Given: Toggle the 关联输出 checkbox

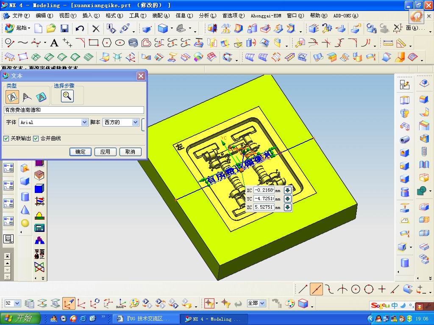Looking at the screenshot, I should (6, 138).
